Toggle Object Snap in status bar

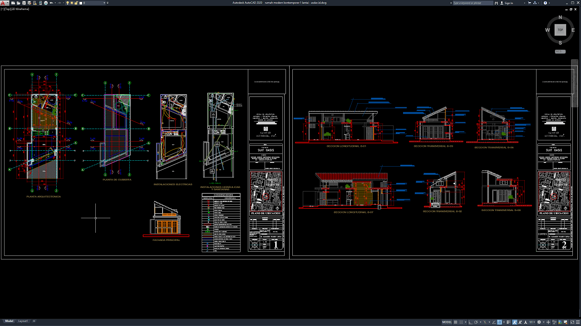pos(499,322)
